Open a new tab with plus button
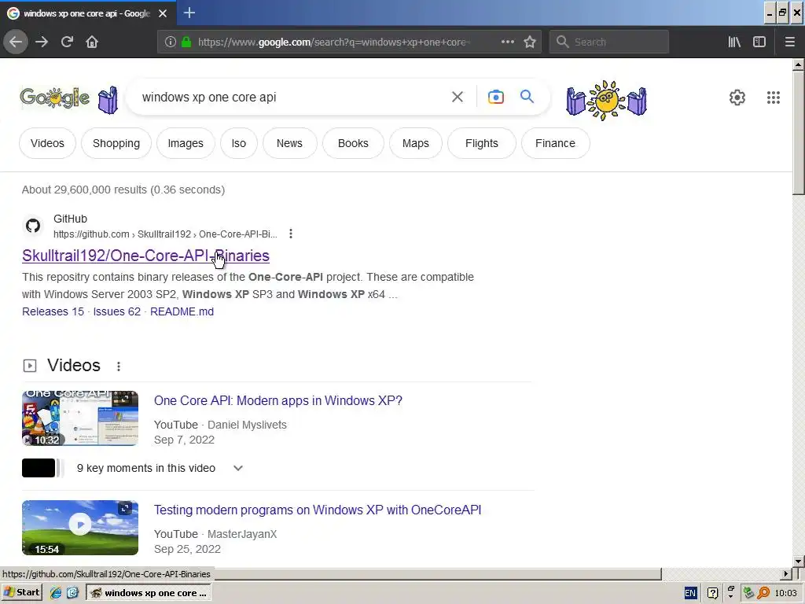805x604 pixels. (x=189, y=13)
